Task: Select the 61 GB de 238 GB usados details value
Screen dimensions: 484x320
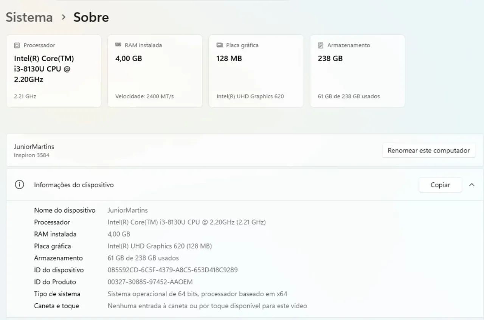Action: click(143, 258)
